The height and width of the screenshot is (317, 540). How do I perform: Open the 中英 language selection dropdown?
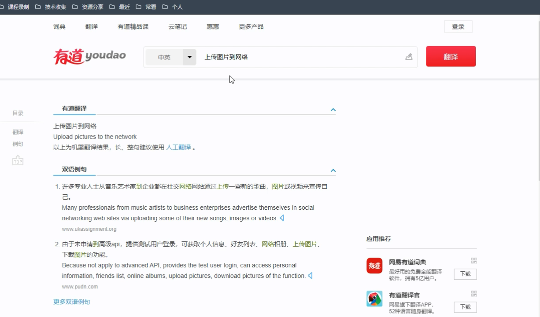[x=189, y=57]
